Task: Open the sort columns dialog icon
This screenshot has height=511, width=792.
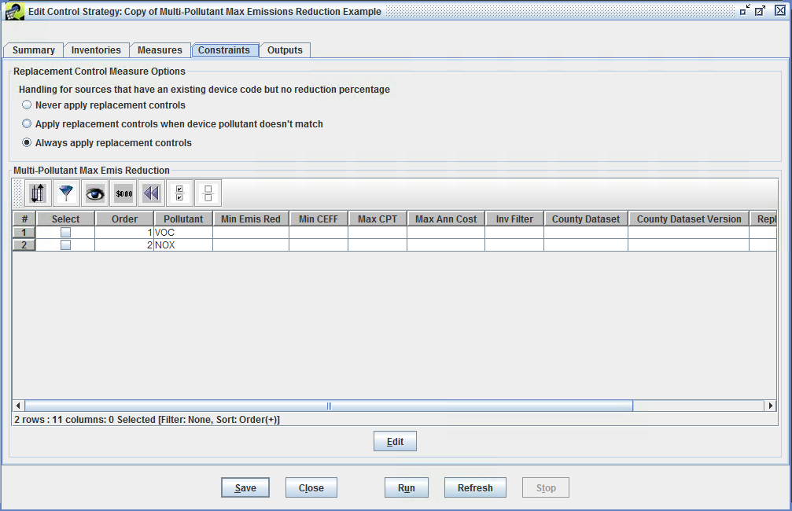Action: coord(39,193)
